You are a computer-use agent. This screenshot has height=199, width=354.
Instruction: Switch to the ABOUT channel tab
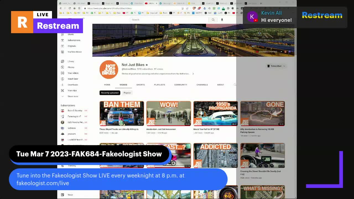point(220,85)
